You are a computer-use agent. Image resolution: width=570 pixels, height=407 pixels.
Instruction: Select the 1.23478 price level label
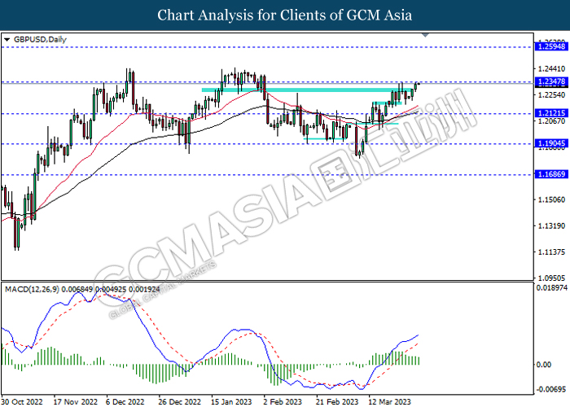point(551,81)
